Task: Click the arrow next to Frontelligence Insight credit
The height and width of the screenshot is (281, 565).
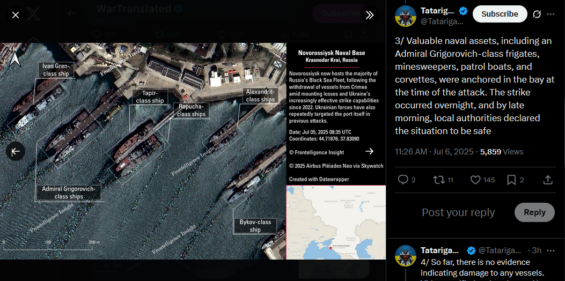Action: (x=369, y=151)
